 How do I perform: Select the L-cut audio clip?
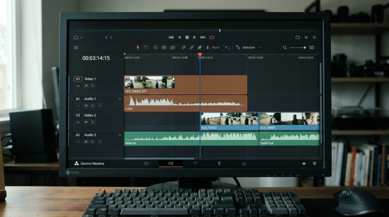point(185,103)
